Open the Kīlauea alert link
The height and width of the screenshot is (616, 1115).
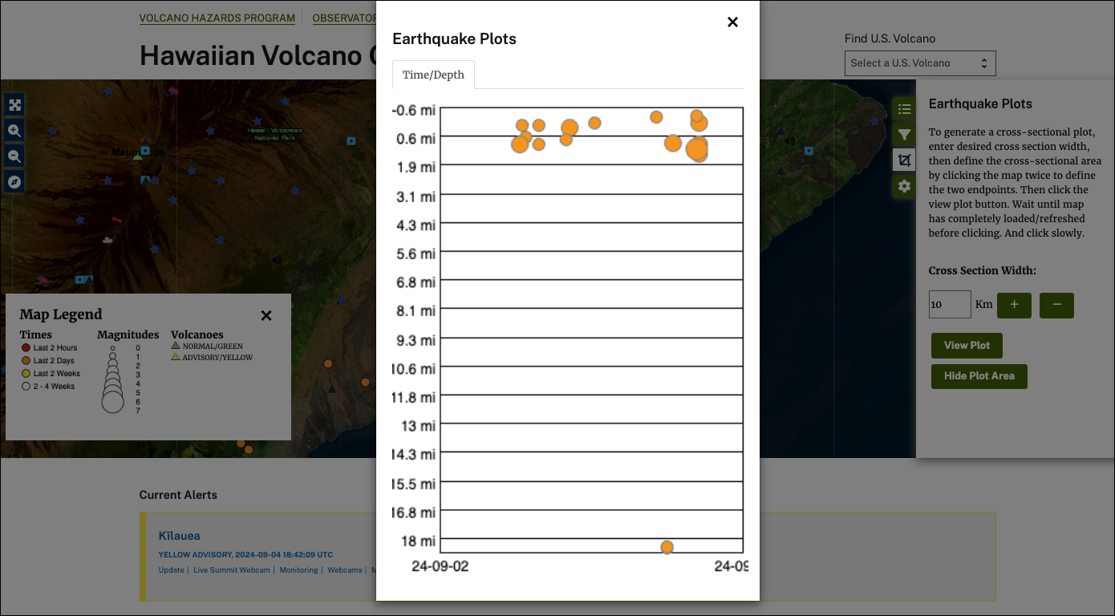179,536
